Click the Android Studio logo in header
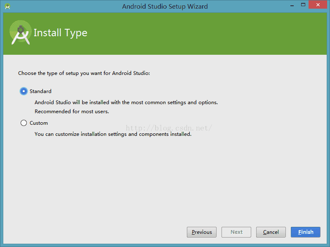This screenshot has height=247, width=330. 20,33
